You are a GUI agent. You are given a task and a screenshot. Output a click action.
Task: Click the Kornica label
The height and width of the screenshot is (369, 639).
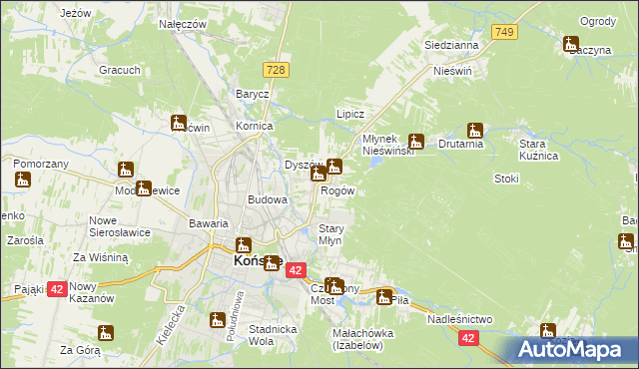pos(255,126)
